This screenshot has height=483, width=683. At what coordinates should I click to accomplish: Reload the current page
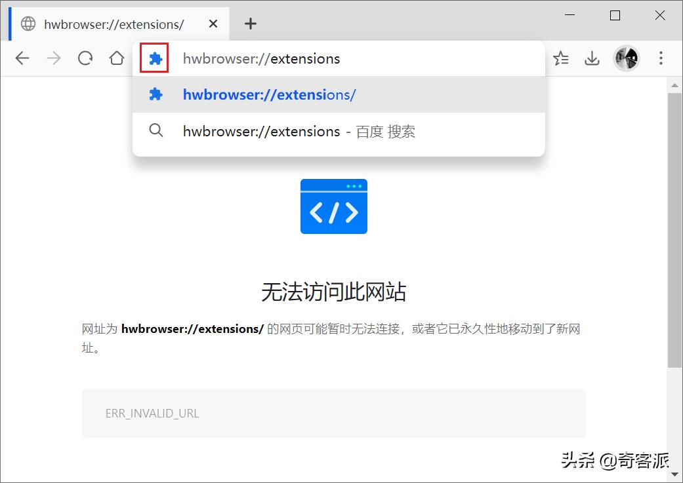[x=85, y=58]
